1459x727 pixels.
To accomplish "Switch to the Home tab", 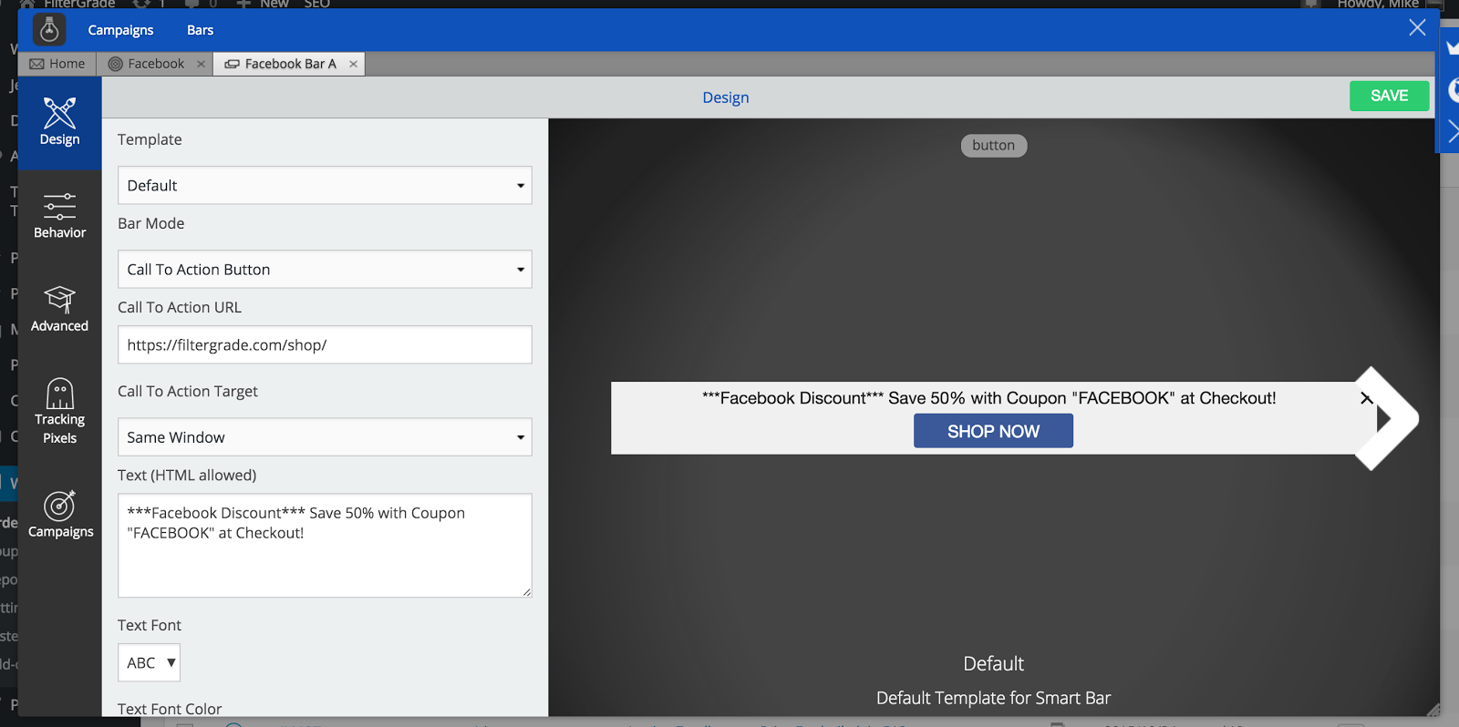I will (57, 64).
